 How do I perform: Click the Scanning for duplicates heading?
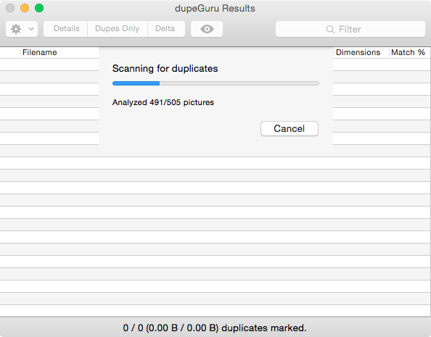pos(165,68)
